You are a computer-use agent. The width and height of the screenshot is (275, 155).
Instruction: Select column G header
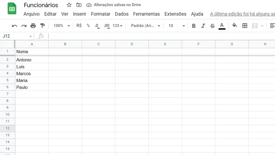(x=232, y=44)
